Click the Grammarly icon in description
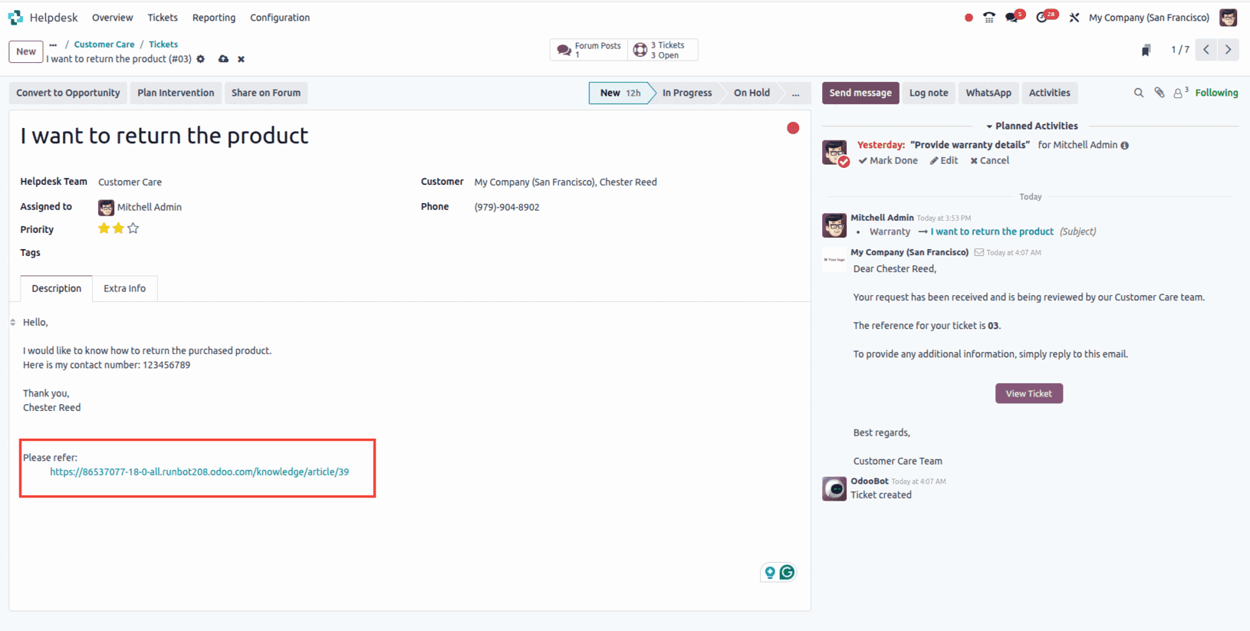1250x631 pixels. pos(788,573)
